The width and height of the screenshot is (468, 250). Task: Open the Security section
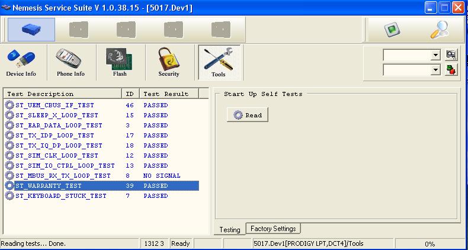coord(169,63)
